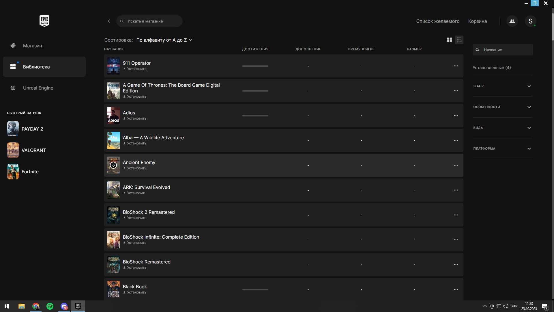This screenshot has height=312, width=554.
Task: Click the 911 Operator cover thumbnail
Action: [x=113, y=66]
